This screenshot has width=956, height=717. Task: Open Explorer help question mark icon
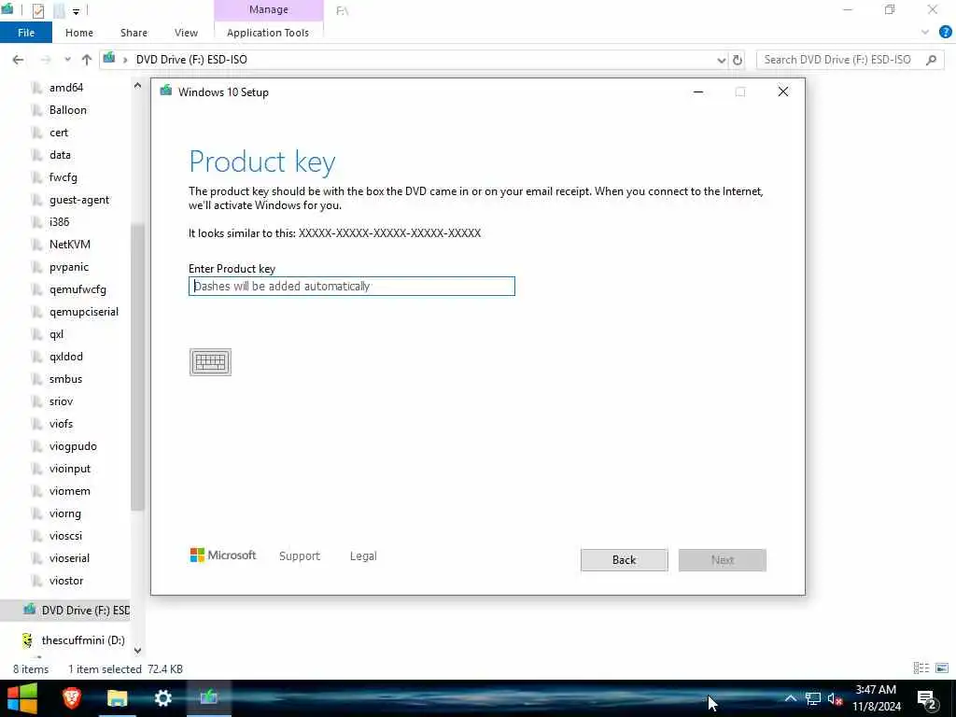945,33
